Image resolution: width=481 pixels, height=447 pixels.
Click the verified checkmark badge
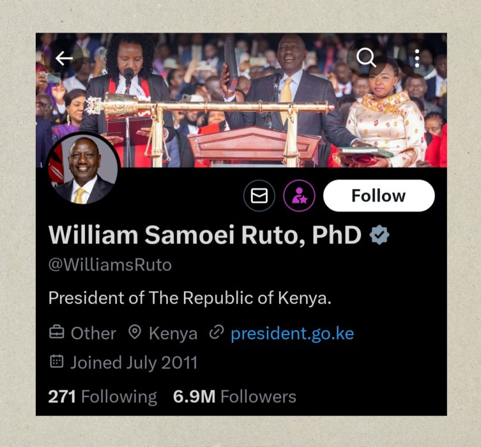[379, 234]
